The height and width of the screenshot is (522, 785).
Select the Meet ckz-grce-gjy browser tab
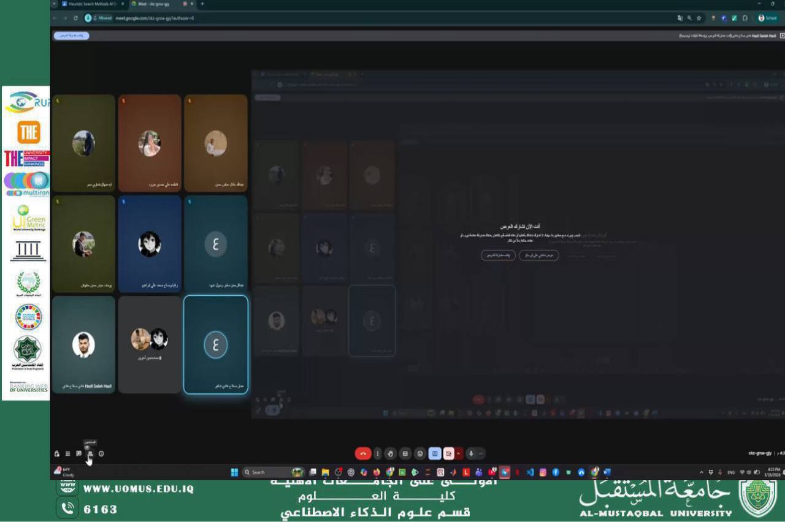pos(153,4)
